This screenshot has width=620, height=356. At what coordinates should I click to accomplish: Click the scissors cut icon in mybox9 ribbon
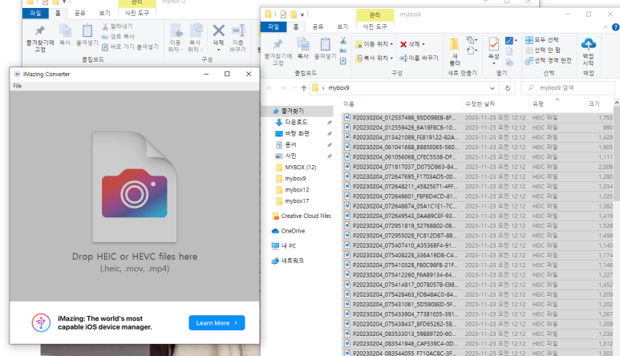click(x=342, y=41)
